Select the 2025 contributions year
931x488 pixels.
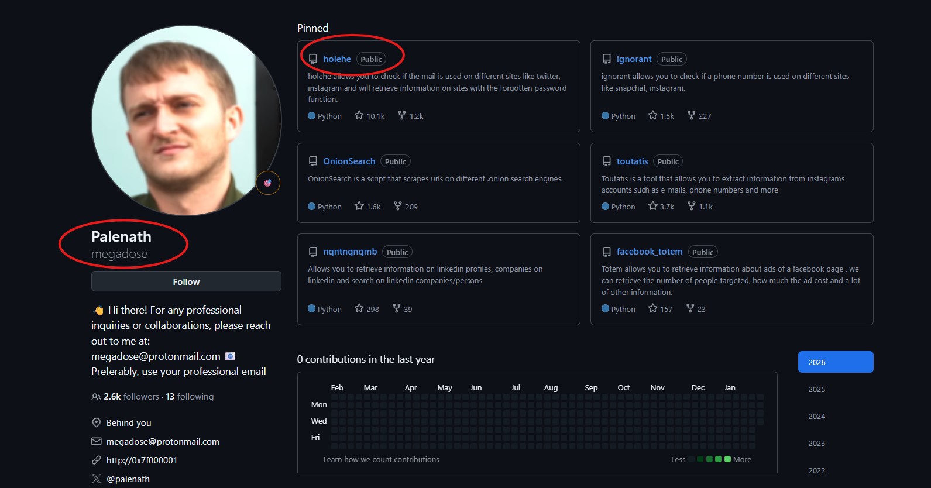(x=817, y=389)
